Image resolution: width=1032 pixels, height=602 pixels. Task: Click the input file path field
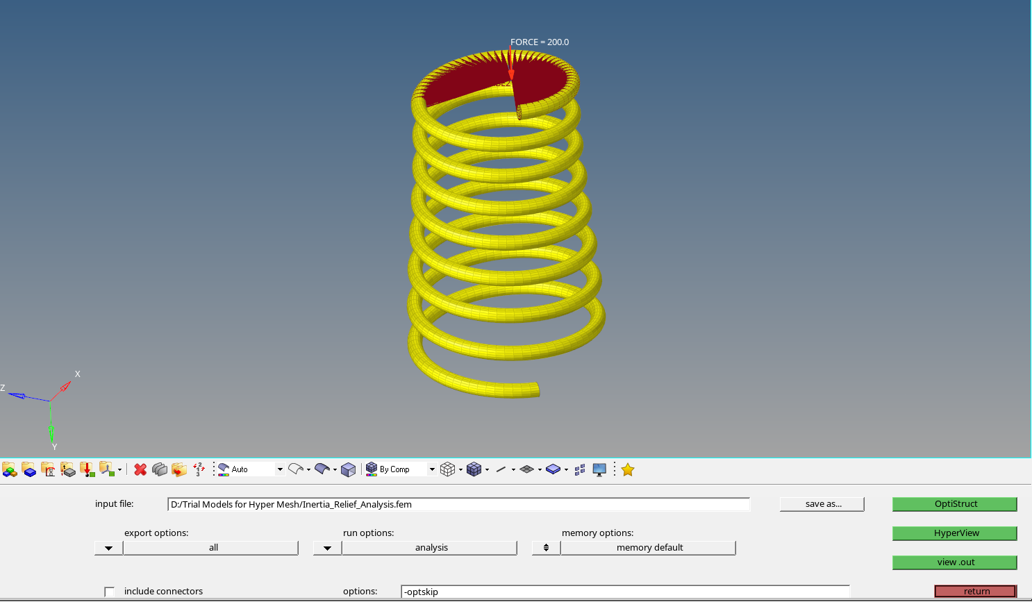click(458, 505)
